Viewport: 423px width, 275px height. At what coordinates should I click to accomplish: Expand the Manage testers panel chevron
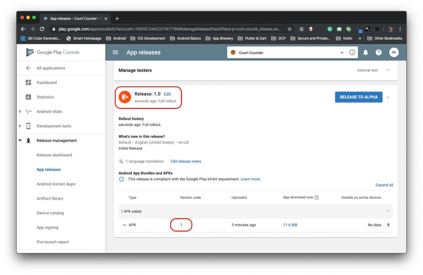click(x=388, y=70)
